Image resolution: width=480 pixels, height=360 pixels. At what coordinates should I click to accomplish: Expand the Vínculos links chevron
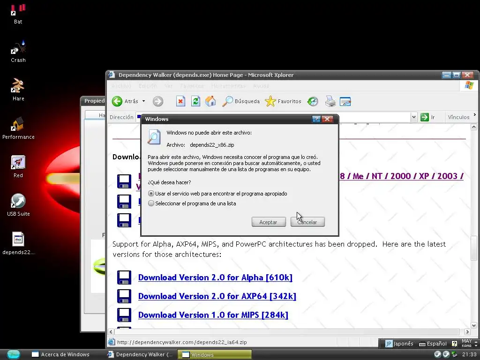475,115
